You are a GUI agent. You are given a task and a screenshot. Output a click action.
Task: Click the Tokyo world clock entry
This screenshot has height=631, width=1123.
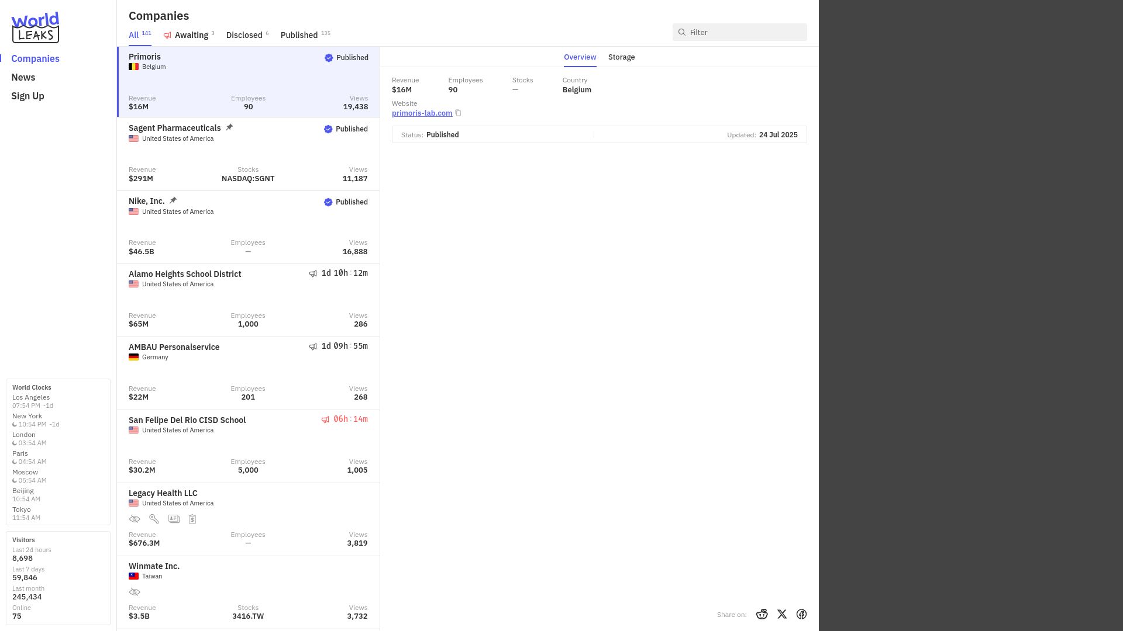click(26, 514)
